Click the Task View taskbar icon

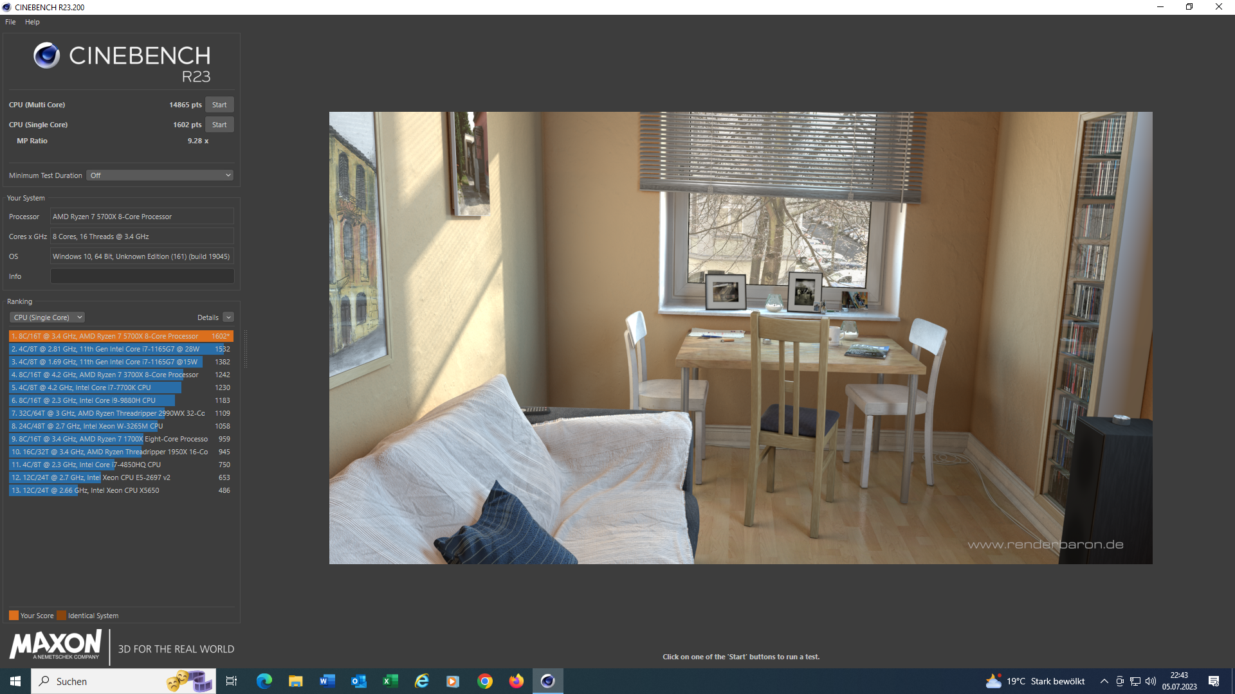(x=232, y=681)
